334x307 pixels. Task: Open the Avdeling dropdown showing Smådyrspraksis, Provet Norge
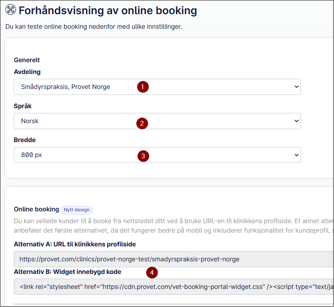[157, 87]
